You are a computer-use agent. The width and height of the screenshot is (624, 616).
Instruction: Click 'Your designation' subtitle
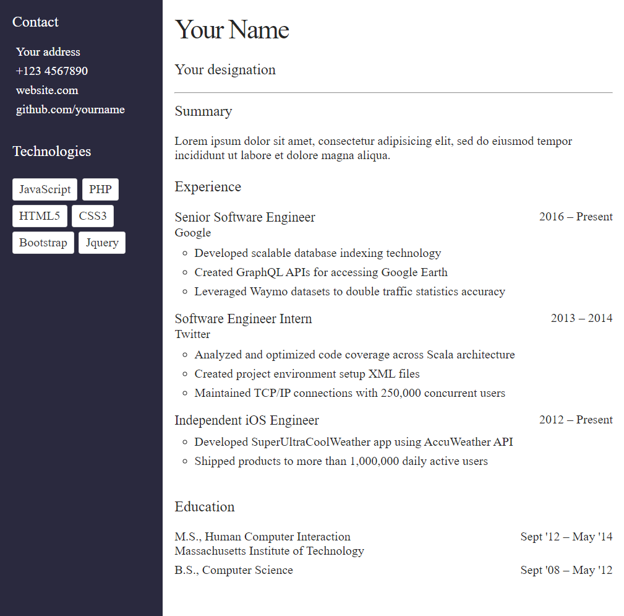225,70
